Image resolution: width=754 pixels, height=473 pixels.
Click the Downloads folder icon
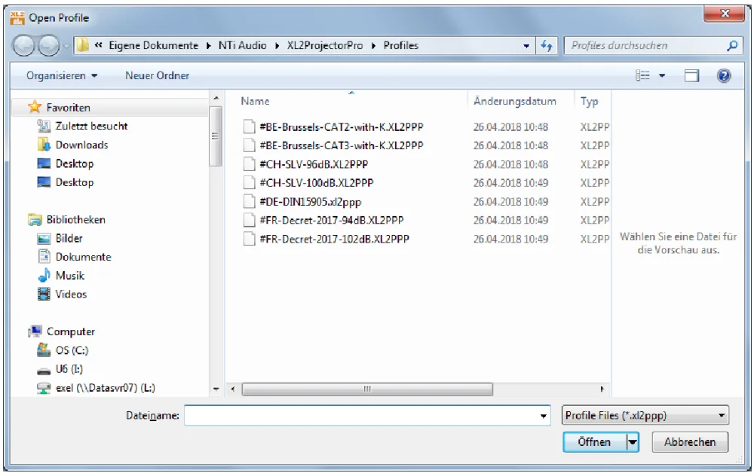[x=44, y=144]
